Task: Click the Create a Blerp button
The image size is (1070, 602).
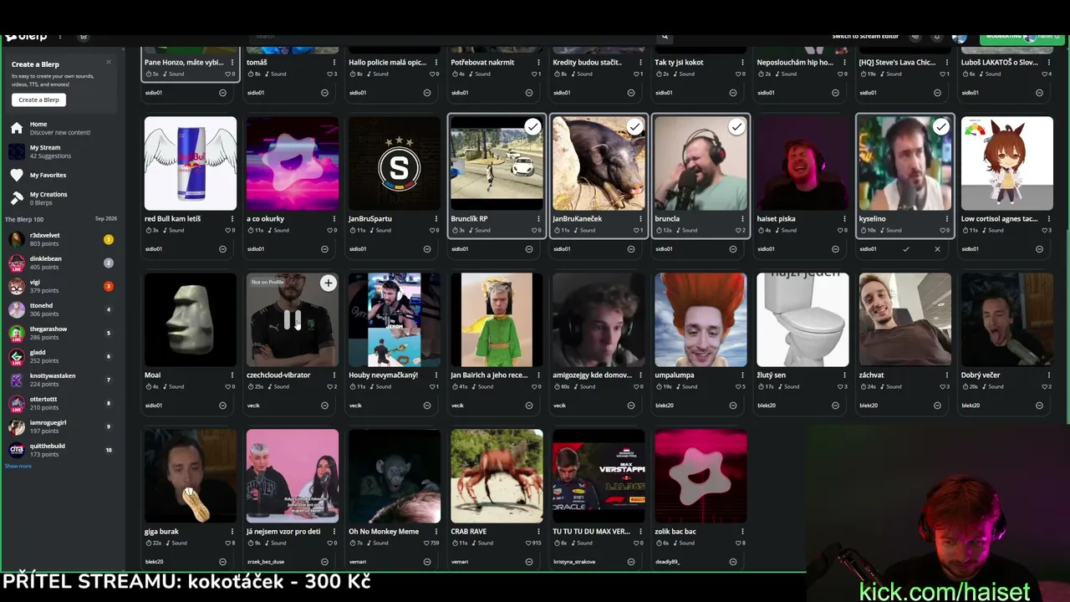Action: click(x=39, y=99)
